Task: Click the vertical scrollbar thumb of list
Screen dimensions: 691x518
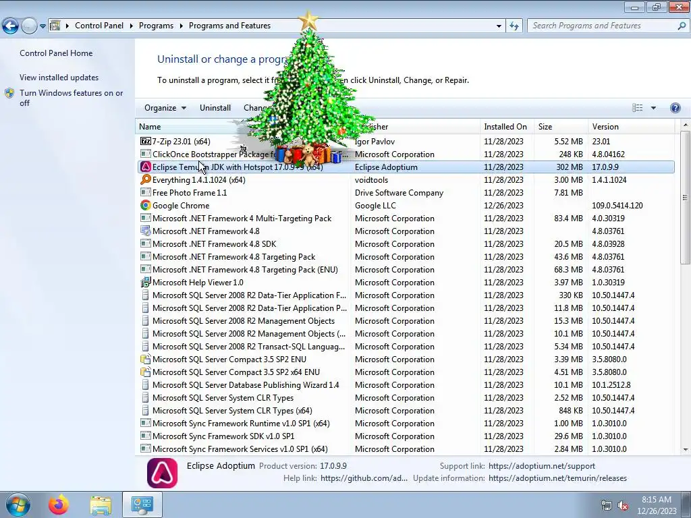Action: pyautogui.click(x=685, y=198)
